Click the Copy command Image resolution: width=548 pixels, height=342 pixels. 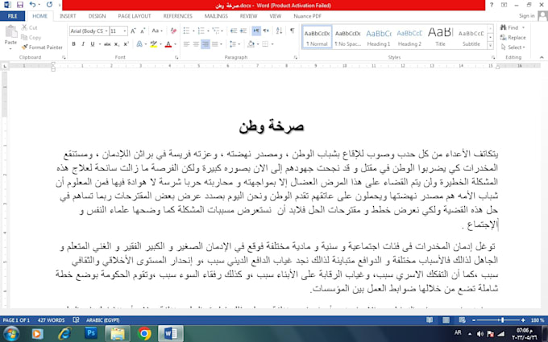click(x=31, y=37)
